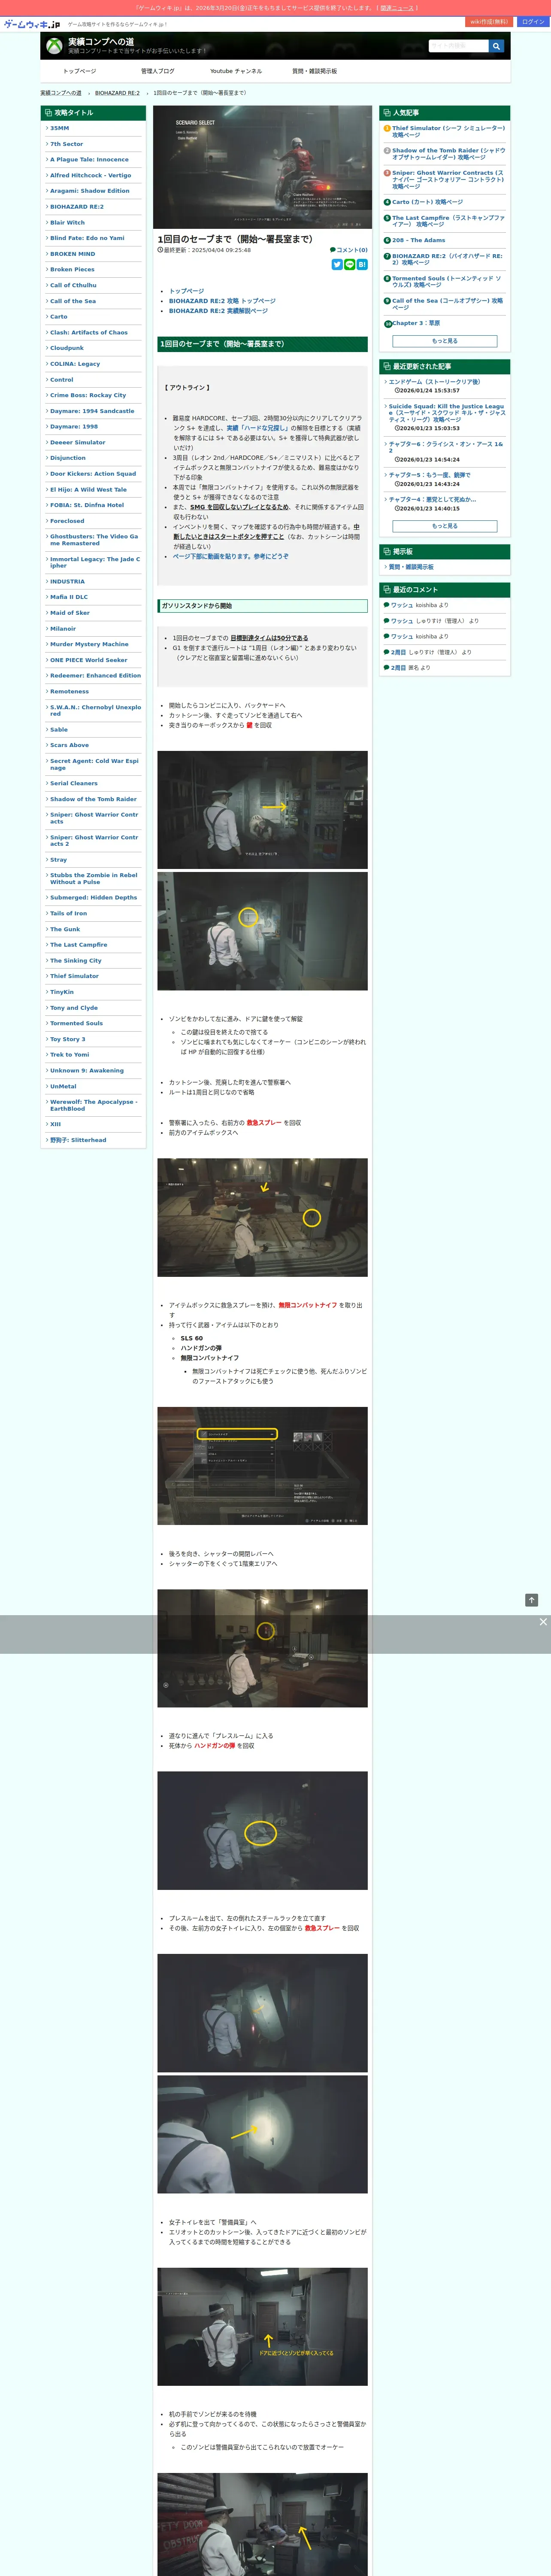Open 野狗子: Slitterhead sidebar entry
551x2576 pixels.
[78, 1140]
